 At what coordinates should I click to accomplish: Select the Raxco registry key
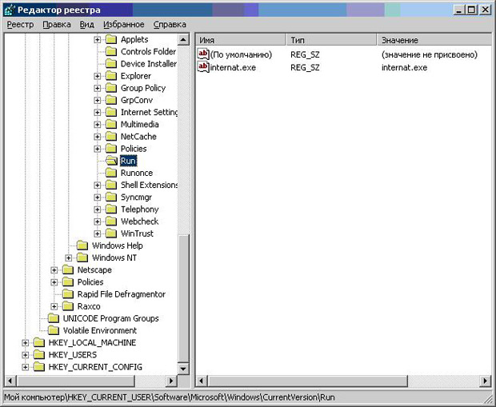click(89, 306)
